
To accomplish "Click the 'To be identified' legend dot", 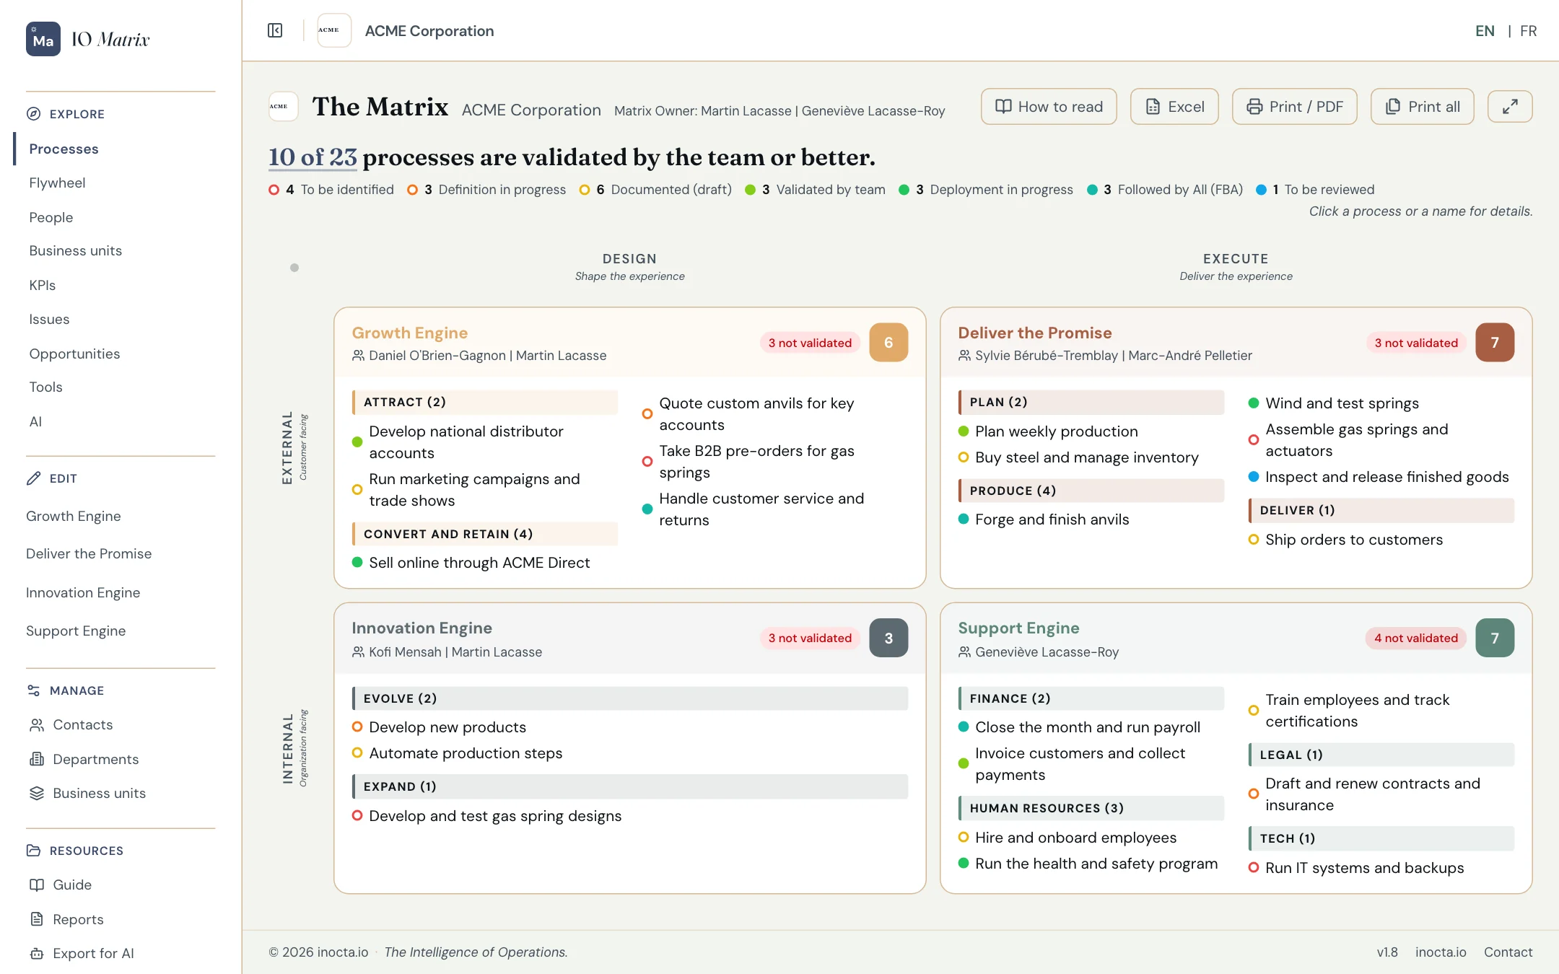I will pyautogui.click(x=274, y=190).
